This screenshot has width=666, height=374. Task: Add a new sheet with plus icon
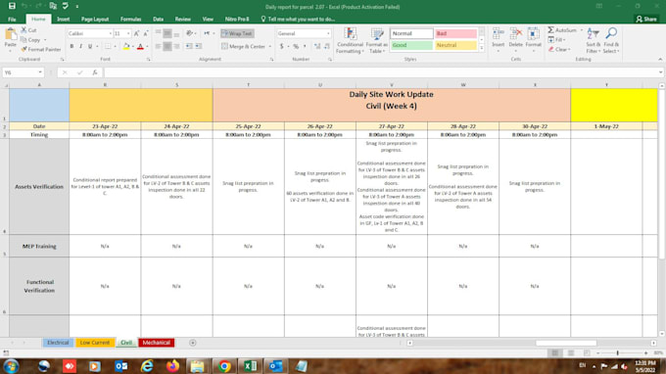point(192,343)
